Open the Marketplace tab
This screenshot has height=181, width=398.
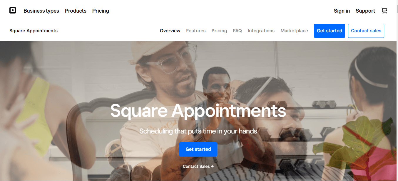[294, 31]
